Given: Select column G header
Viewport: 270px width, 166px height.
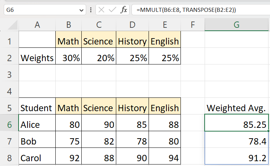Looking at the screenshot, I should coord(236,25).
